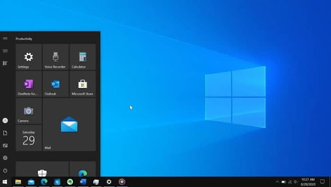This screenshot has width=331, height=187.
Task: Open Settings gear in Start sidebar
Action: pyautogui.click(x=5, y=158)
